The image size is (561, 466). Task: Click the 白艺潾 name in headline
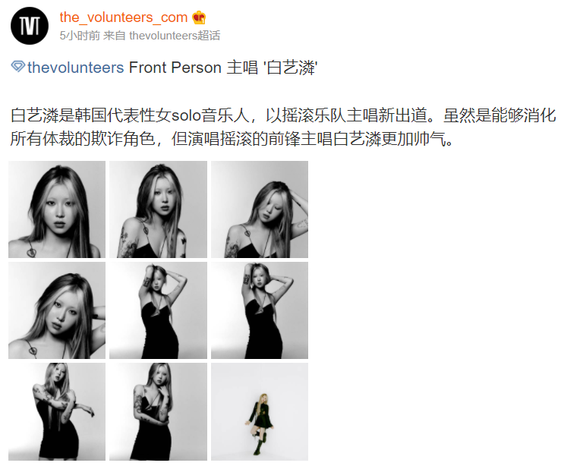coord(292,68)
